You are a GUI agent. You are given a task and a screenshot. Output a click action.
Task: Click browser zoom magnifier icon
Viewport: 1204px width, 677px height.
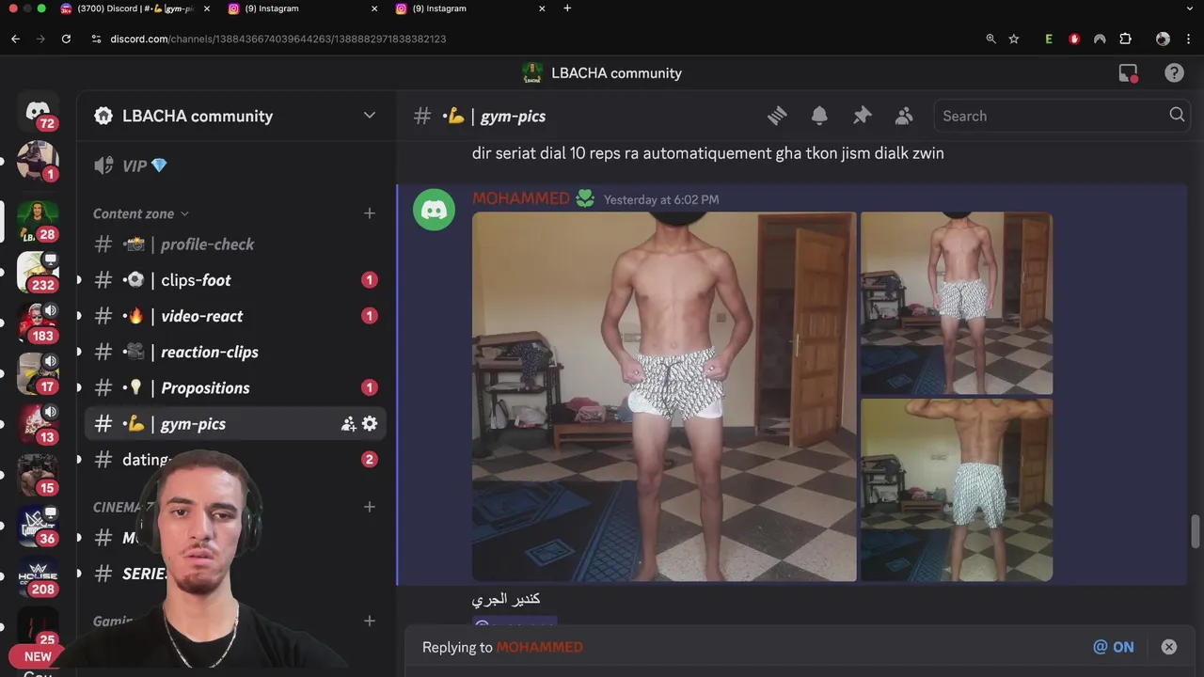pyautogui.click(x=990, y=39)
